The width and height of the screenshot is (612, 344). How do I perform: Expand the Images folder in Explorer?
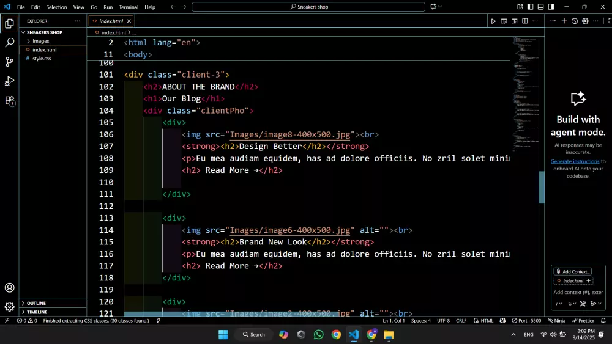[40, 41]
